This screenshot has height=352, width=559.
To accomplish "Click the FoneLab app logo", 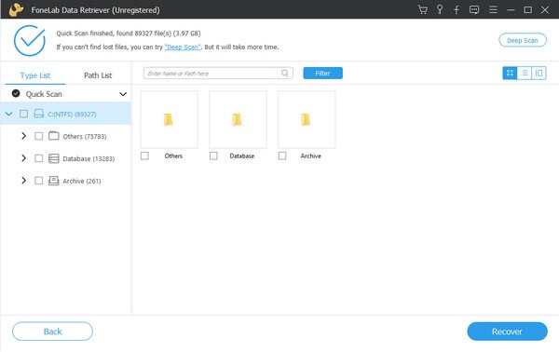I will (16, 9).
